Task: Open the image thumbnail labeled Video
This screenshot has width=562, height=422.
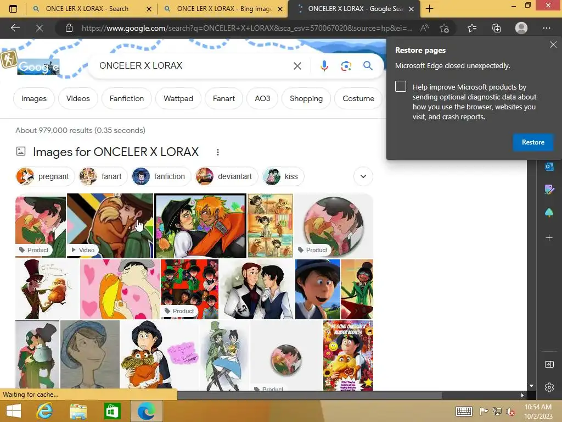Action: coord(110,226)
